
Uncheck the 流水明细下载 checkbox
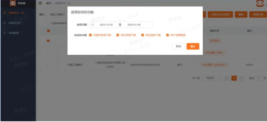pyautogui.click(x=118, y=35)
